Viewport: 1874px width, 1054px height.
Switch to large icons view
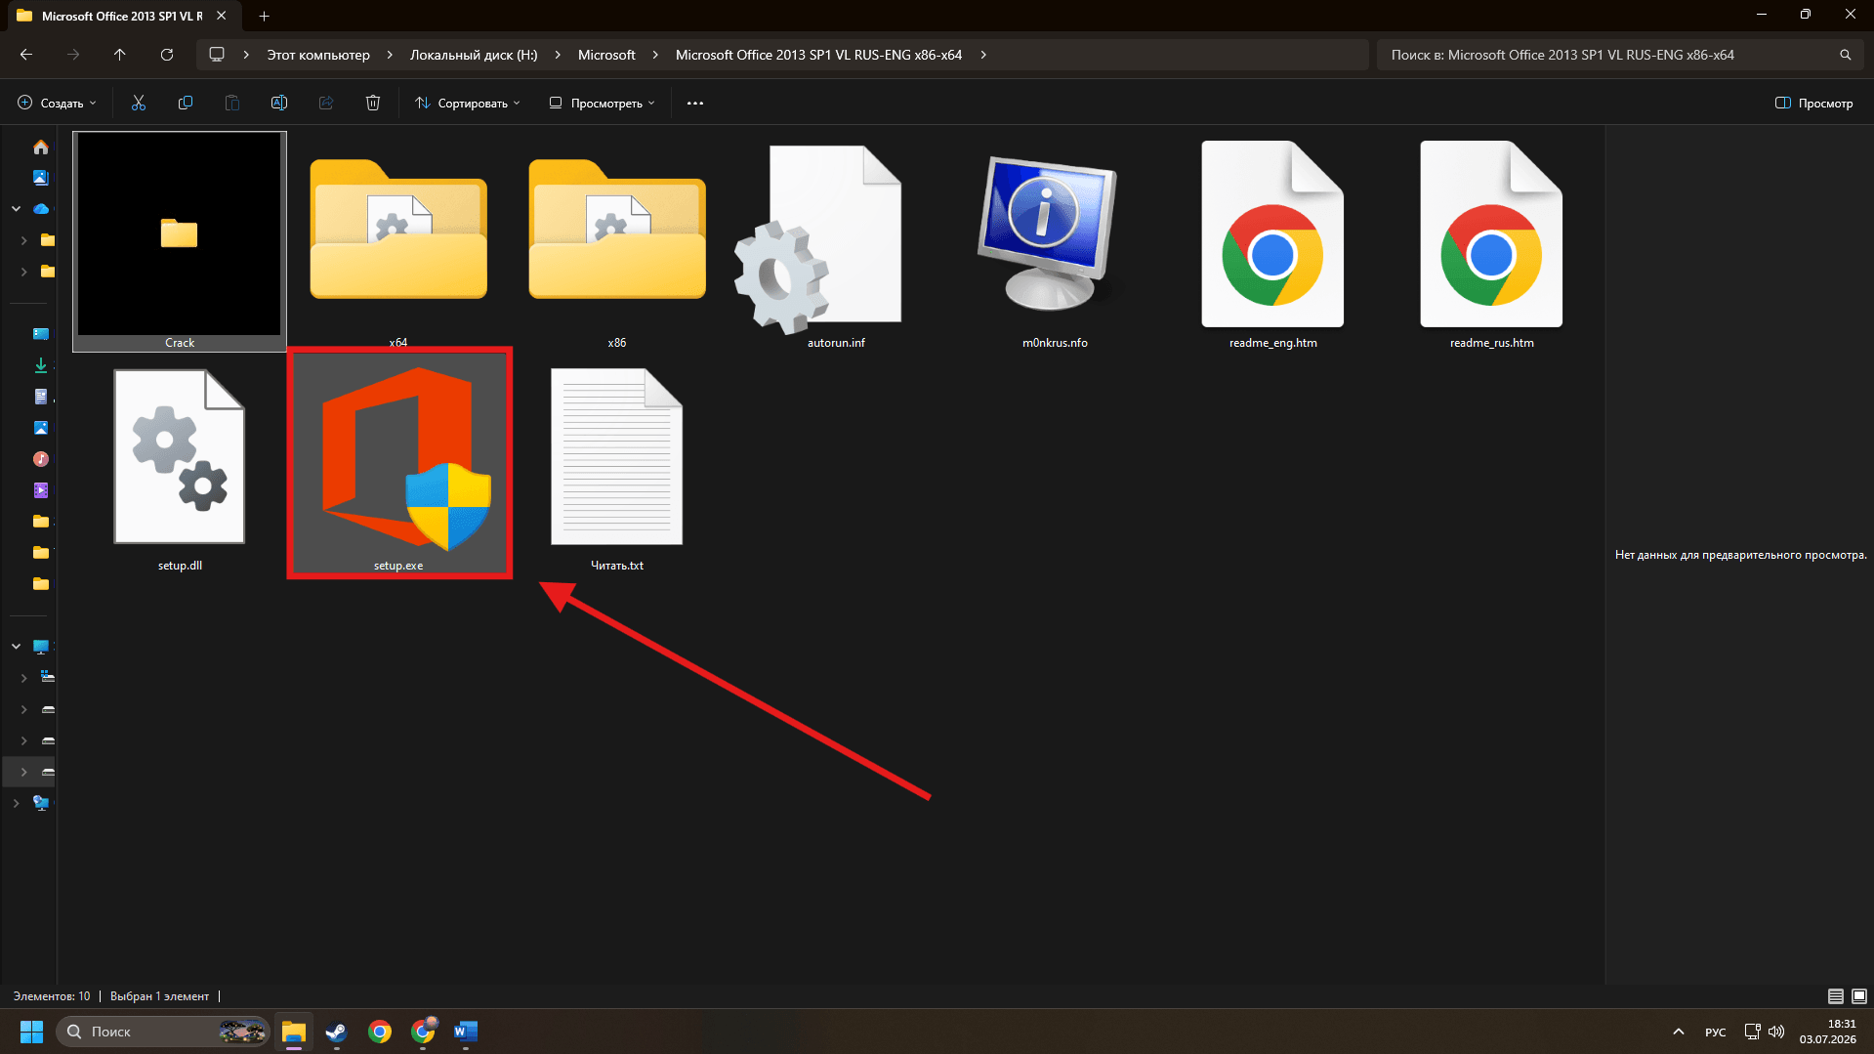point(1859,996)
